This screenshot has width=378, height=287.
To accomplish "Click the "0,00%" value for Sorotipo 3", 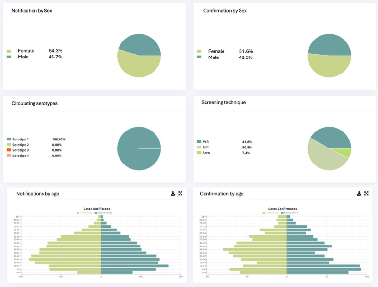I will coord(57,150).
